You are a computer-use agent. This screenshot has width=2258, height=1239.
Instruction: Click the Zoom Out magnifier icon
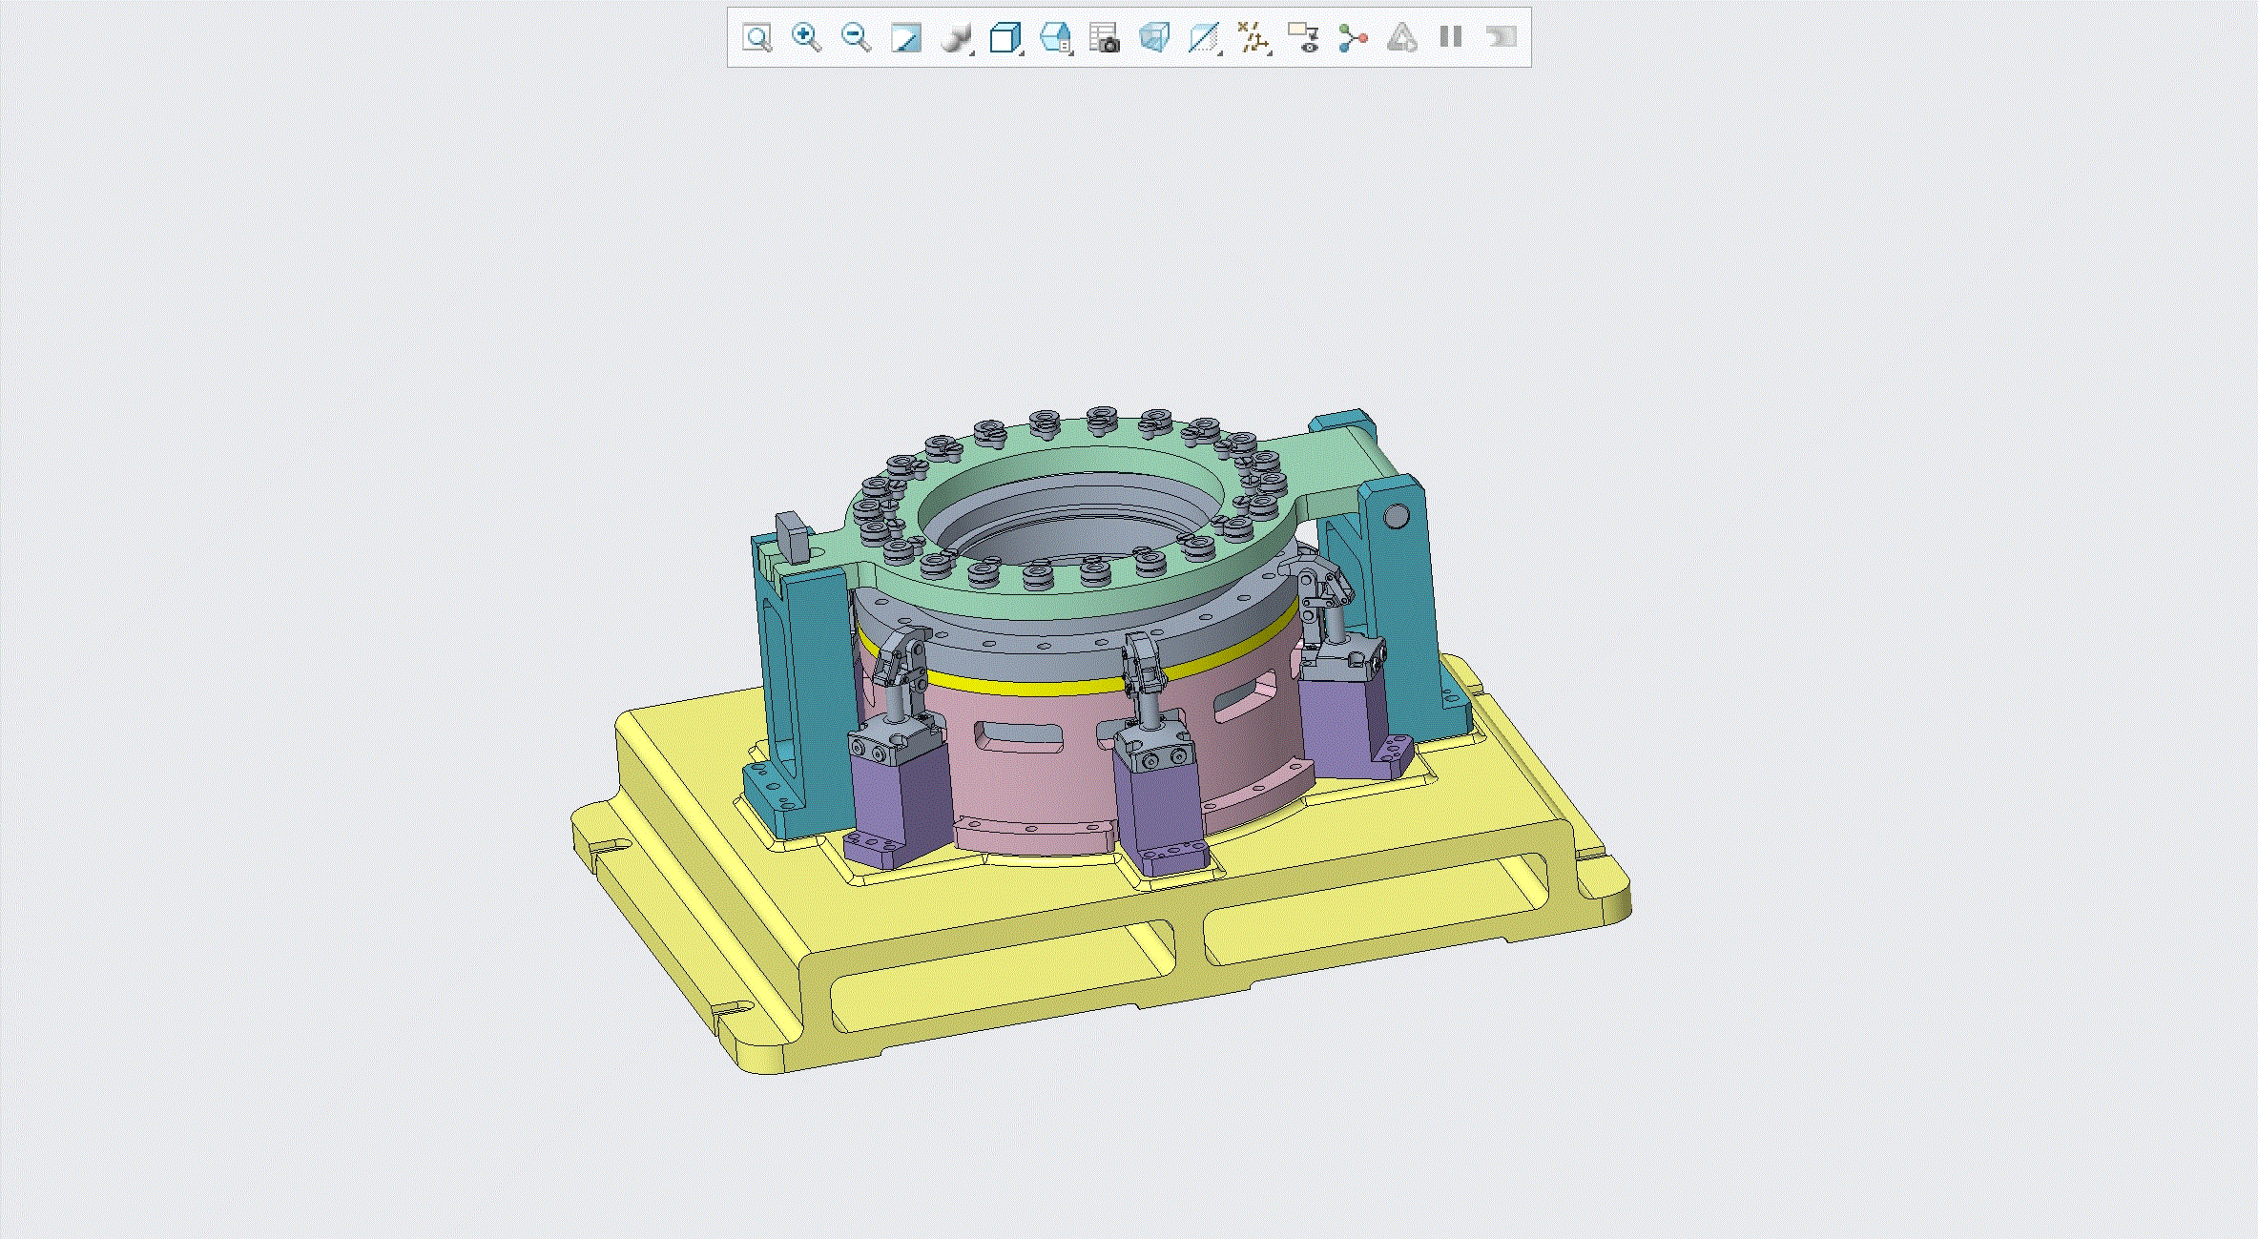point(856,38)
